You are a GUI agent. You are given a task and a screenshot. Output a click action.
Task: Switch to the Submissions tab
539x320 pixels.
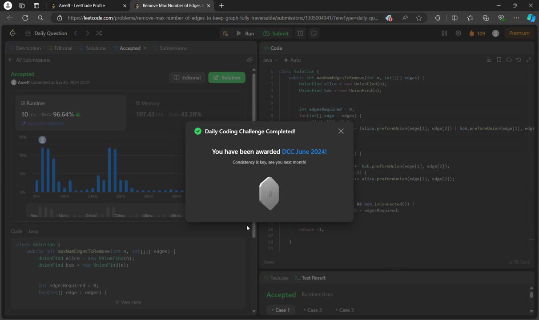coord(170,48)
